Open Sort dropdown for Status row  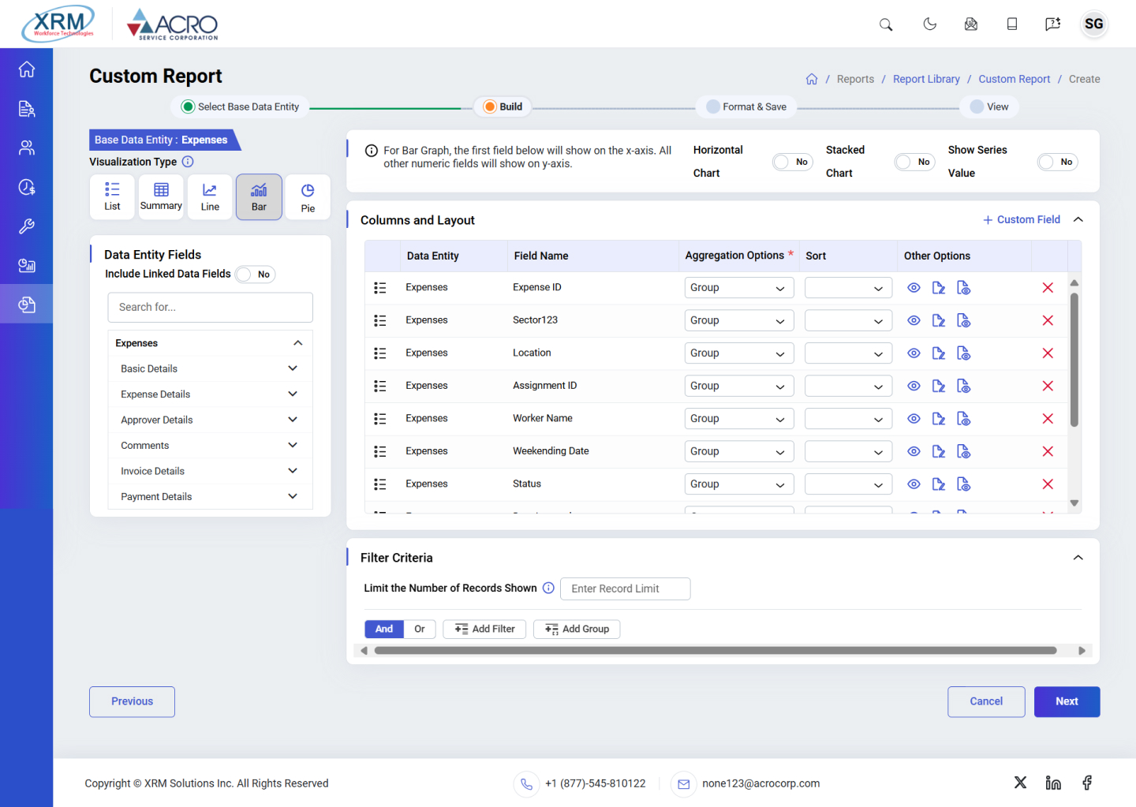click(848, 484)
